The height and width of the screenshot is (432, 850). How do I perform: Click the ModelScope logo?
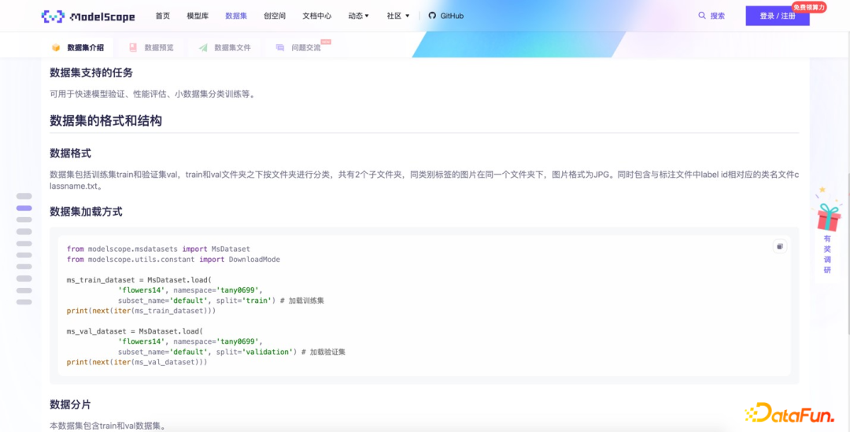(x=88, y=17)
